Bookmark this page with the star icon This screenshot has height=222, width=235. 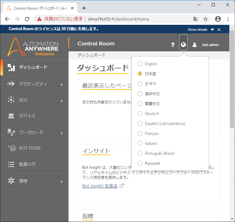click(206, 19)
